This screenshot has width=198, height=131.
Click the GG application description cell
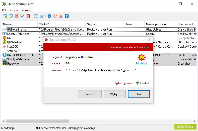(186, 38)
